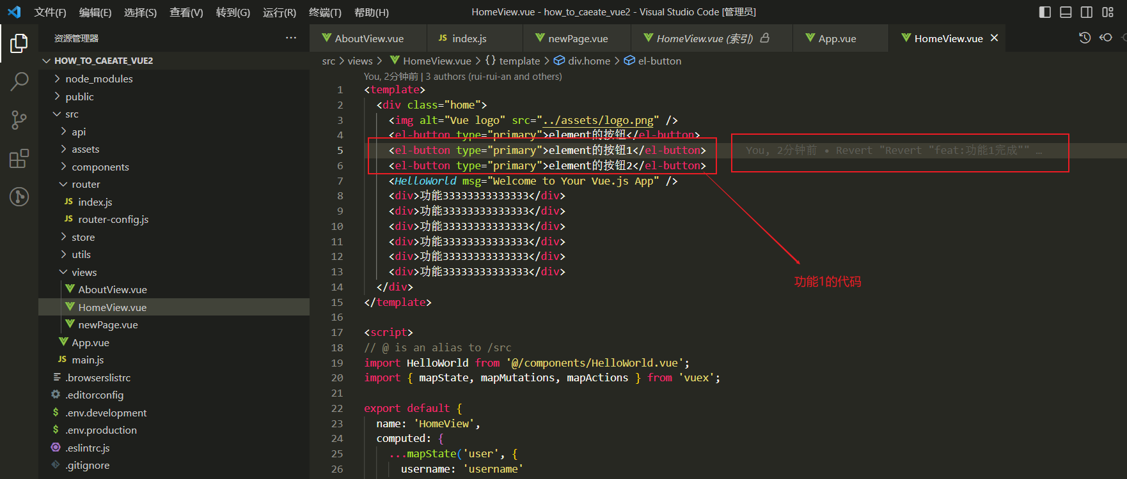The image size is (1127, 479).
Task: Expand the store folder
Action: point(174,237)
